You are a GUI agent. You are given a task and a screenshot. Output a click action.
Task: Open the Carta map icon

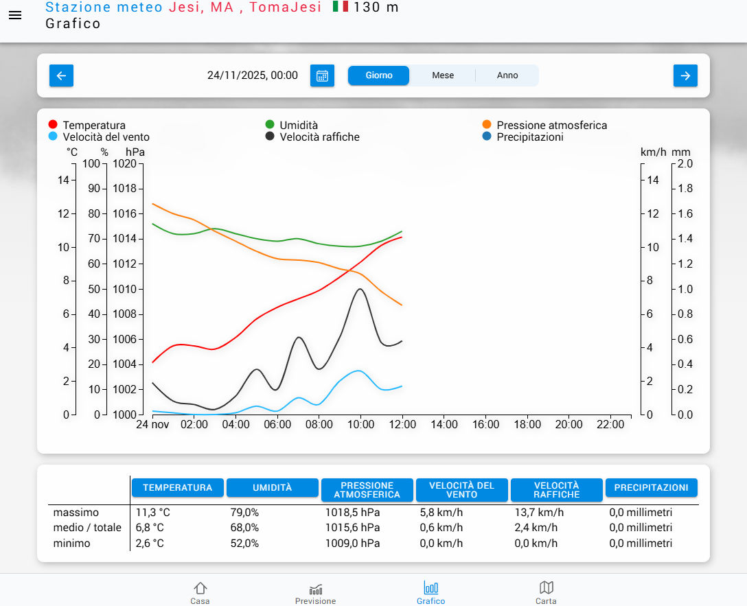pos(546,593)
